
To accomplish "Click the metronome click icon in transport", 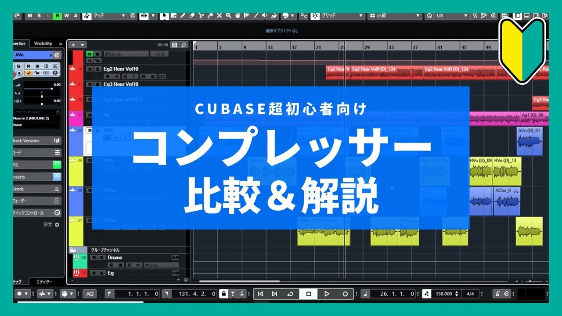I will [498, 294].
